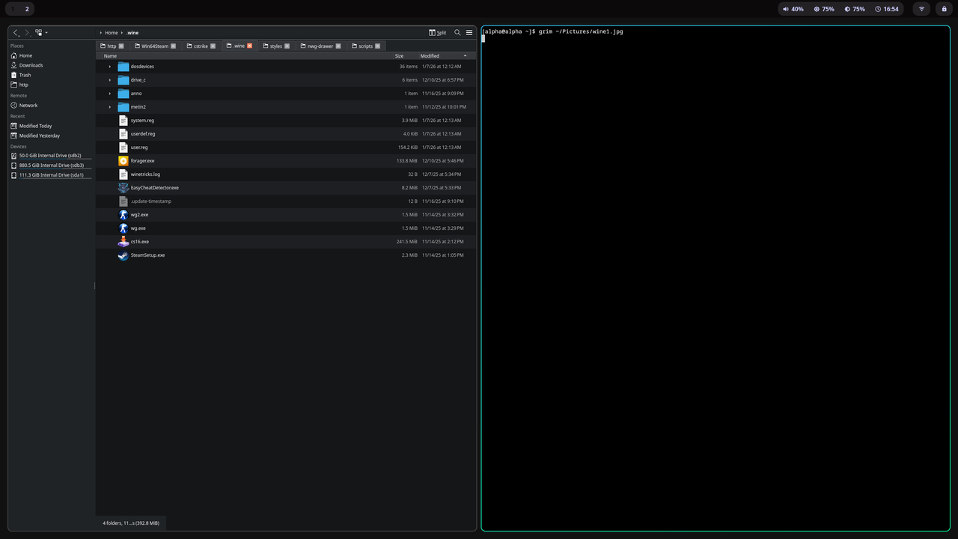Click the lock screen icon
958x539 pixels.
(x=944, y=9)
